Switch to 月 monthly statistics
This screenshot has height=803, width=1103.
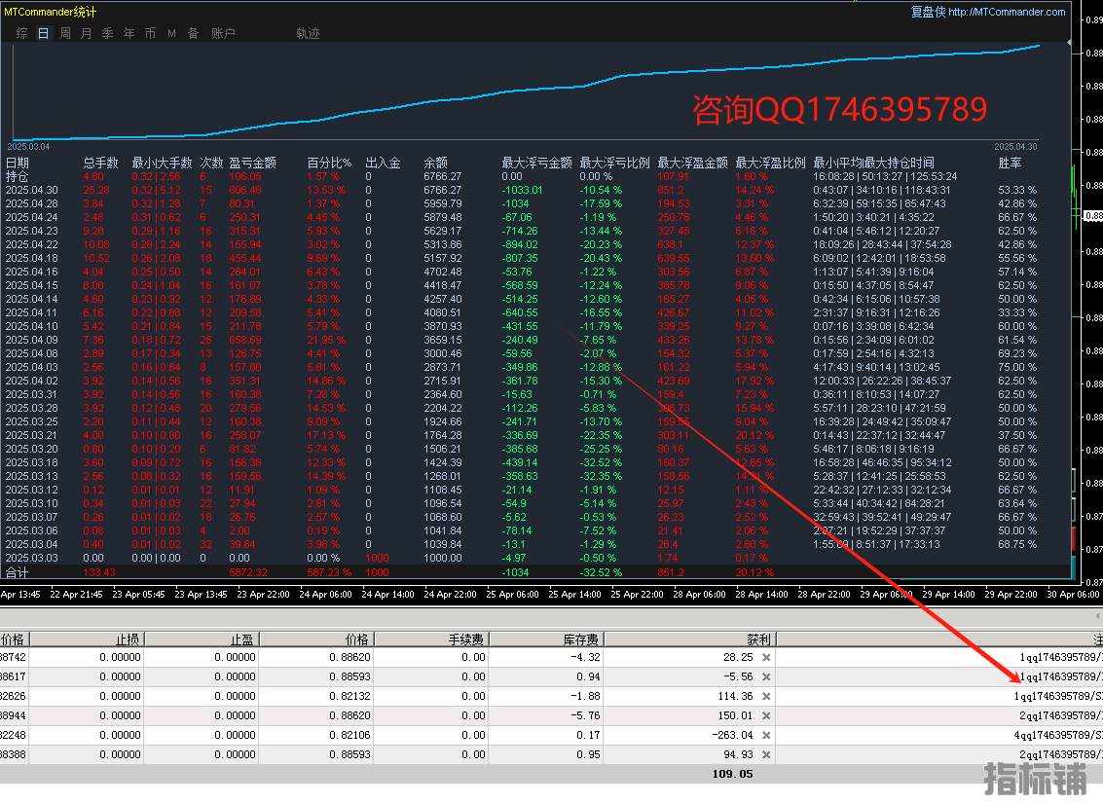(x=86, y=33)
